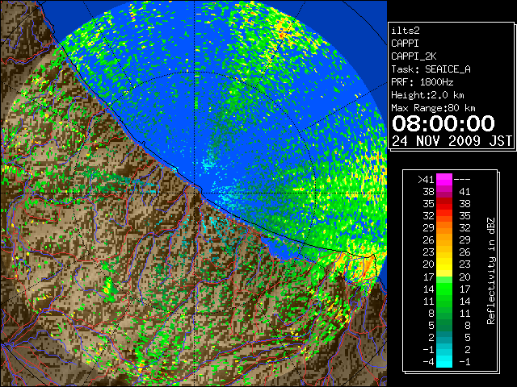This screenshot has width=517, height=387.
Task: Click the bright green 14 dBZ legend color
Action: pyautogui.click(x=444, y=289)
